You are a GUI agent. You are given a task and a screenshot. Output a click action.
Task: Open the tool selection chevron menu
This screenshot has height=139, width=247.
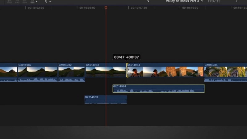click(x=50, y=2)
